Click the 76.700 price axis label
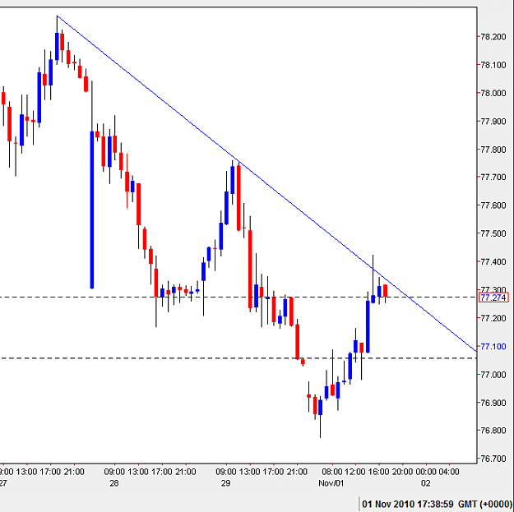 (x=493, y=459)
